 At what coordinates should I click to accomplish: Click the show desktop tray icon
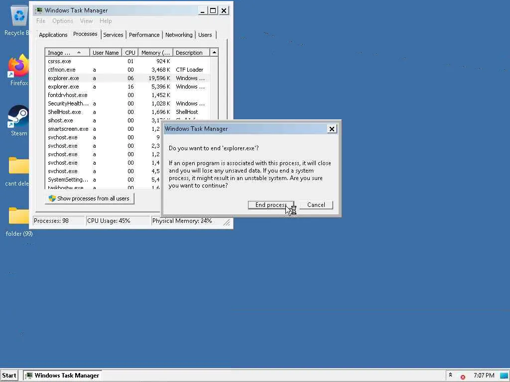(x=504, y=376)
